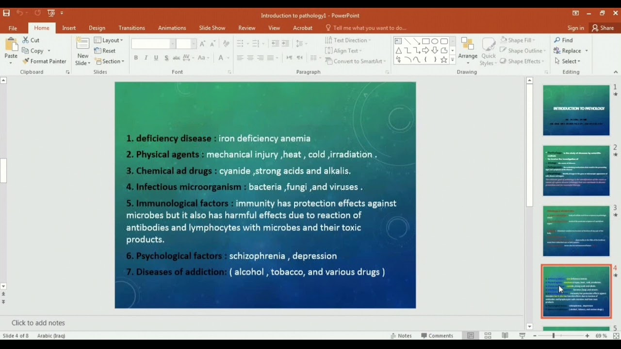This screenshot has height=349, width=621.
Task: Save the presentation with the Save icon
Action: [6, 13]
